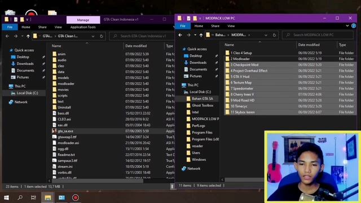Open File menu in MODPACK LOW PC window

tap(183, 26)
